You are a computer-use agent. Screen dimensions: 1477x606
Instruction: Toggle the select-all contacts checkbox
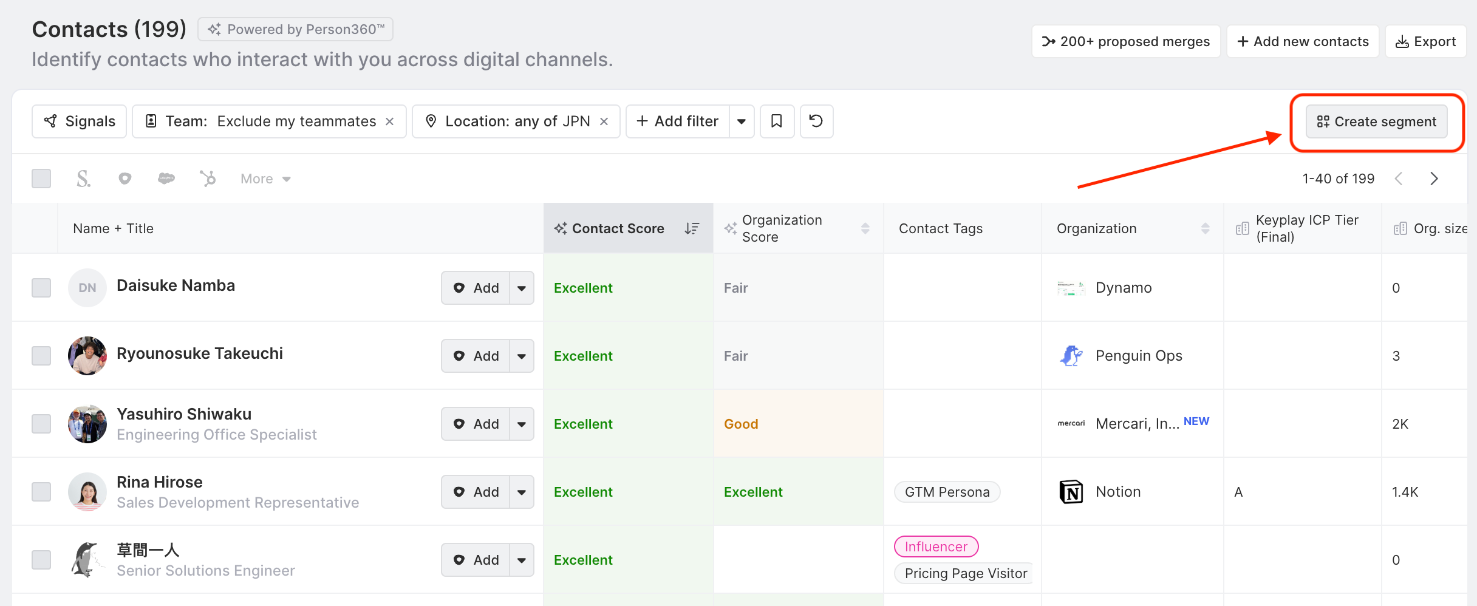(41, 179)
